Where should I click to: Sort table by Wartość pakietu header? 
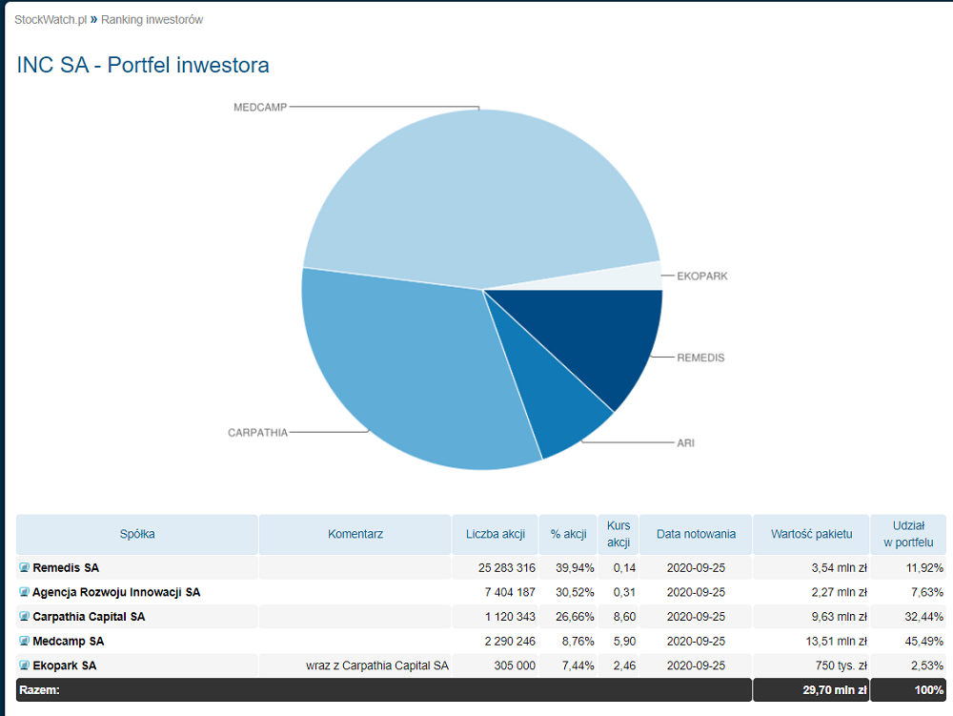point(811,534)
